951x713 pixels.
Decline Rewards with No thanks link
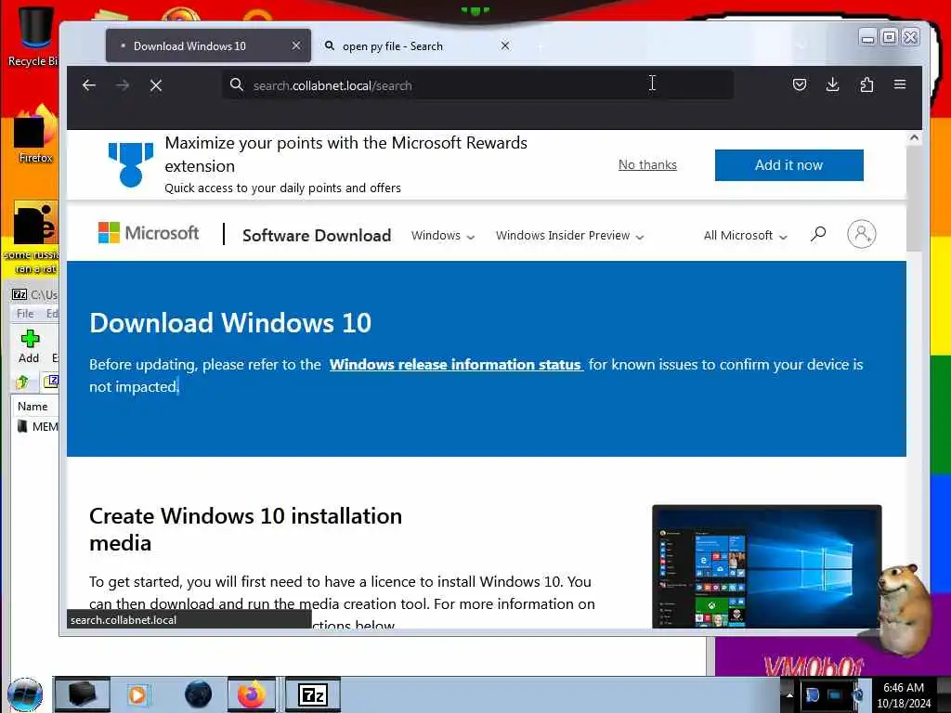(647, 165)
